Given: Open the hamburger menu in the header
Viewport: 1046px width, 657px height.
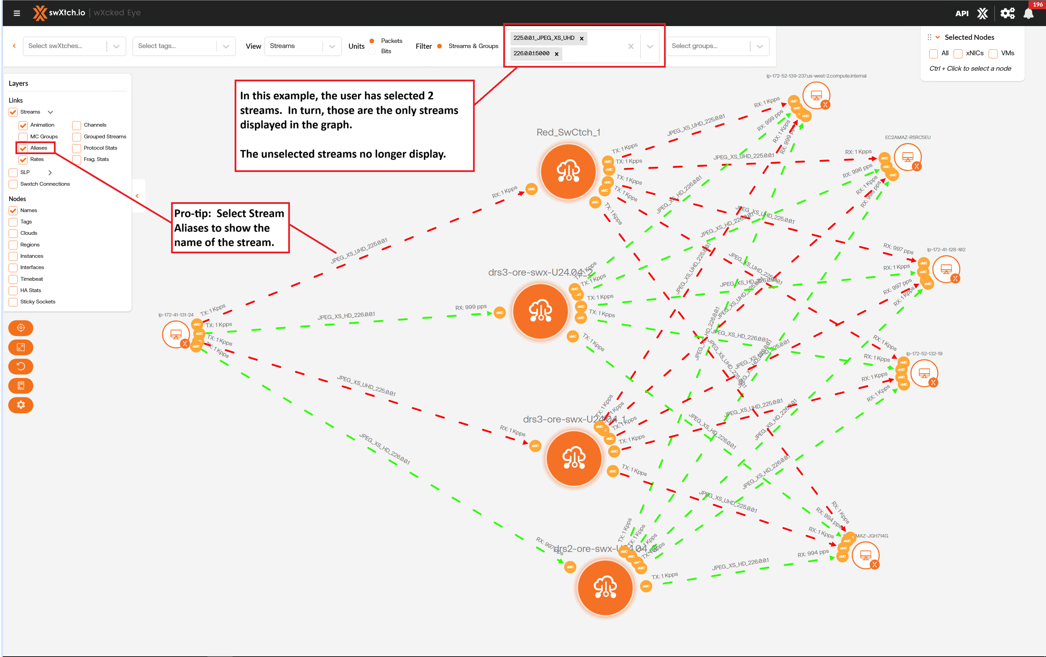Looking at the screenshot, I should tap(17, 13).
